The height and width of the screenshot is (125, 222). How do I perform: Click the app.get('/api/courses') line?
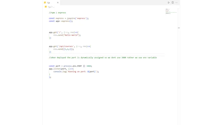click(70, 46)
